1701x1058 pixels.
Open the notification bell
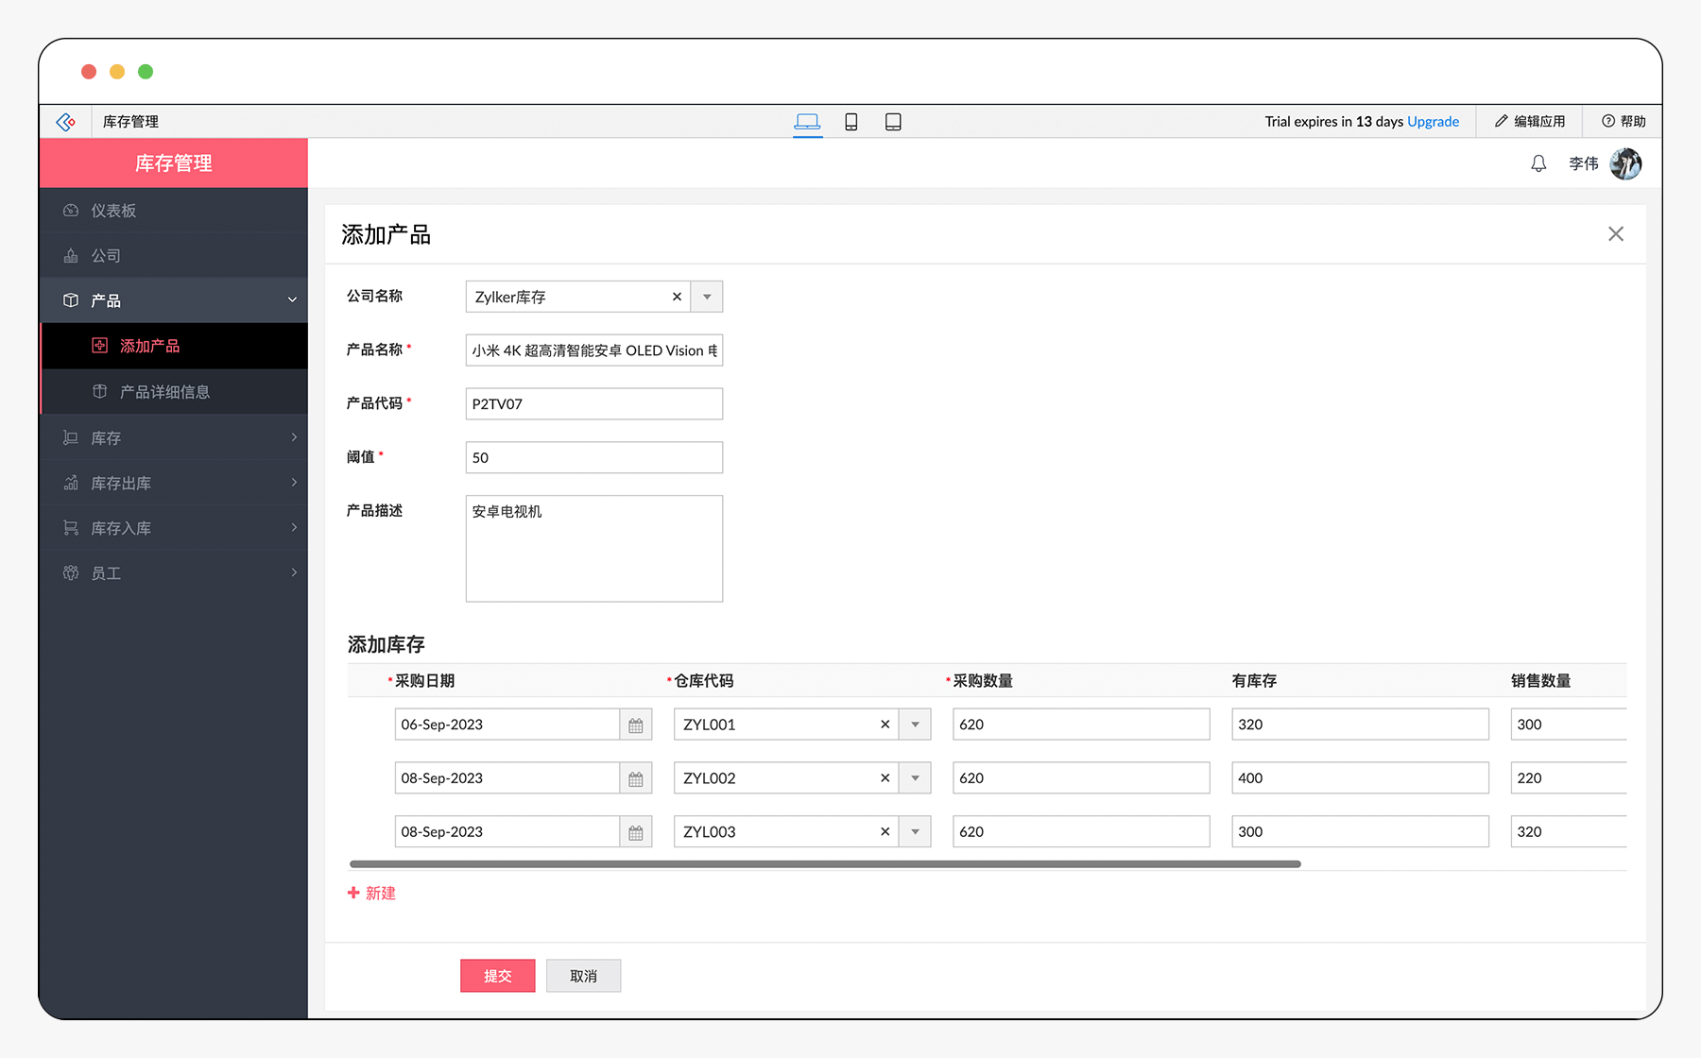1538,162
